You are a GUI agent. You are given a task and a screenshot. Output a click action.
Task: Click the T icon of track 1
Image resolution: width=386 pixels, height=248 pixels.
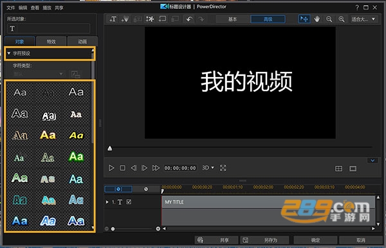[120, 202]
